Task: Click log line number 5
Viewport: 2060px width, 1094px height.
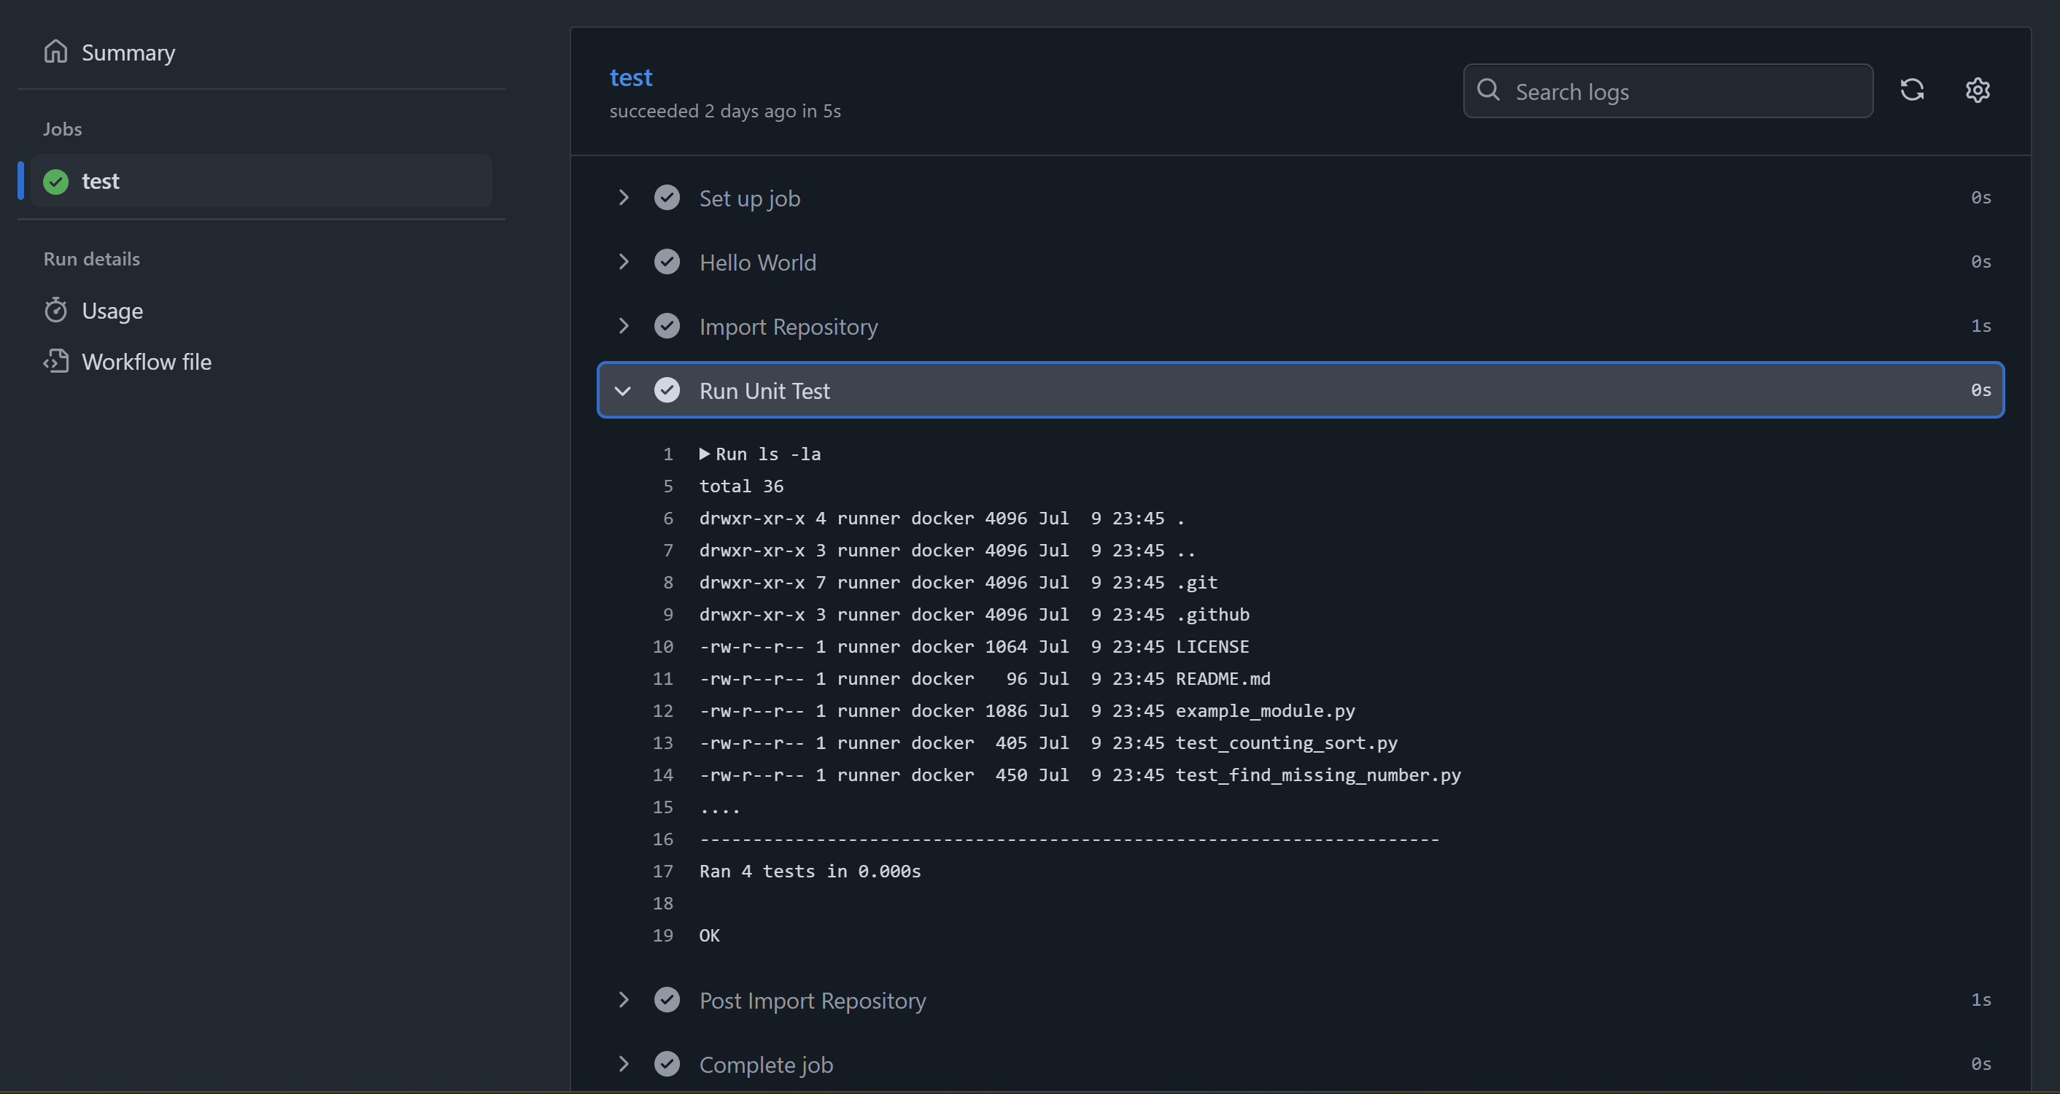Action: click(x=667, y=486)
